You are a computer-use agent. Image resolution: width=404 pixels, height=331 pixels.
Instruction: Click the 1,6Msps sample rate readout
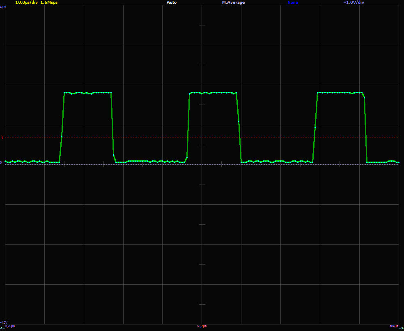pyautogui.click(x=49, y=2)
